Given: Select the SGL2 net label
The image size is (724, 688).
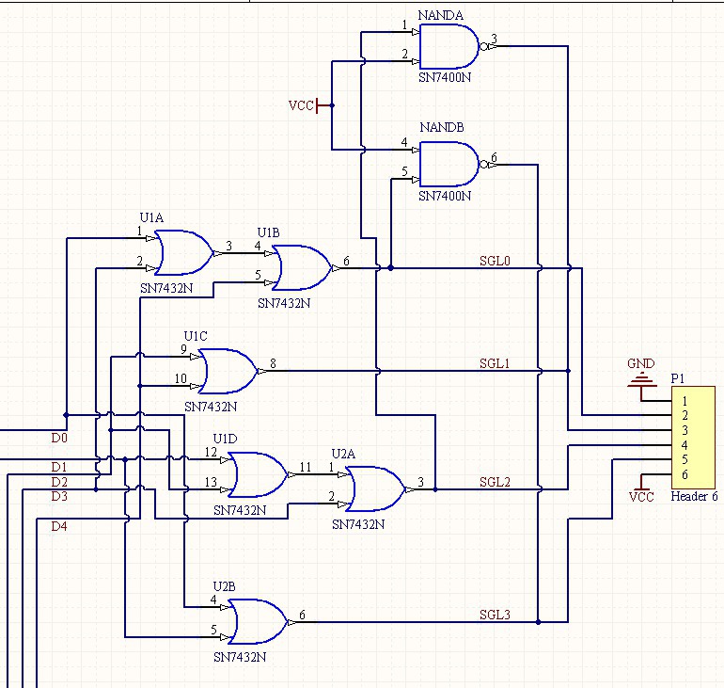Looking at the screenshot, I should pos(495,483).
